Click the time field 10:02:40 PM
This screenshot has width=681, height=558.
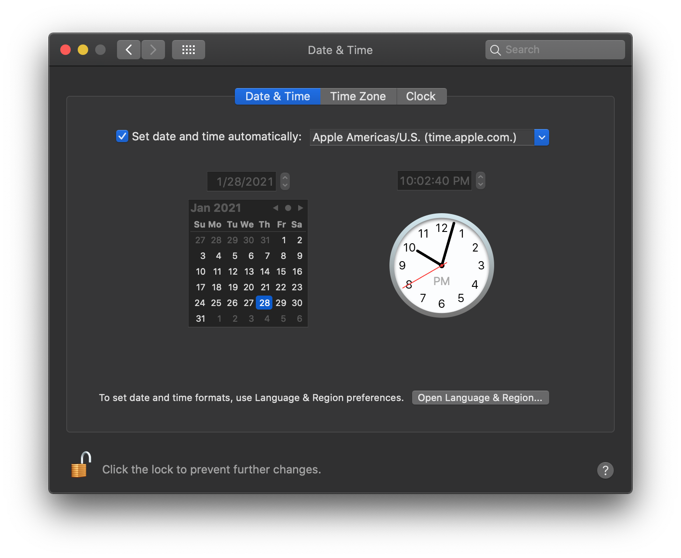tap(434, 180)
